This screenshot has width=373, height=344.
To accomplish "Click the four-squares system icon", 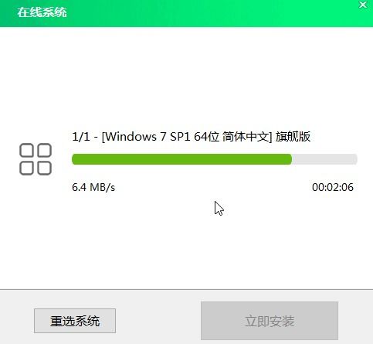I will tap(36, 159).
